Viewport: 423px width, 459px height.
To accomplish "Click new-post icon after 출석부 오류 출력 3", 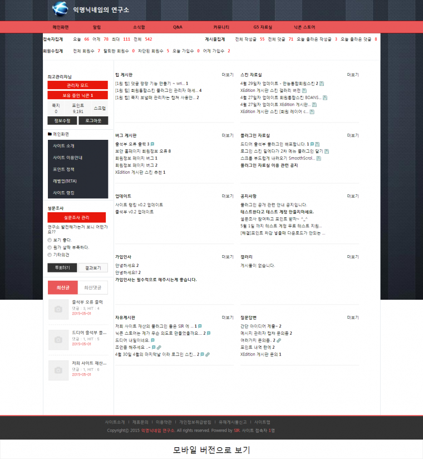I will tap(153, 144).
